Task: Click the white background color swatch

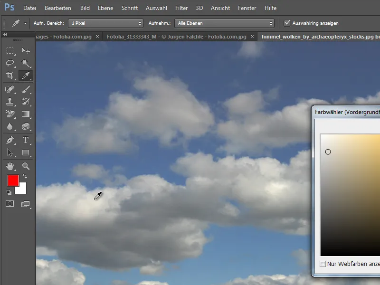Action: click(x=22, y=190)
